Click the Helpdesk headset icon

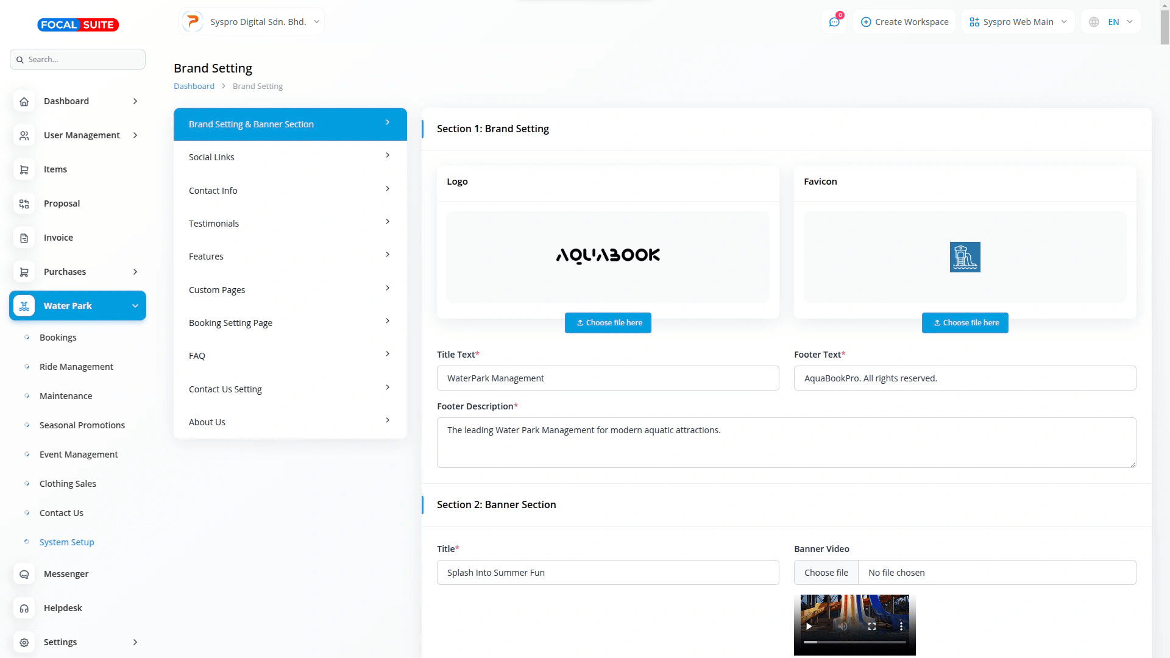tap(24, 609)
